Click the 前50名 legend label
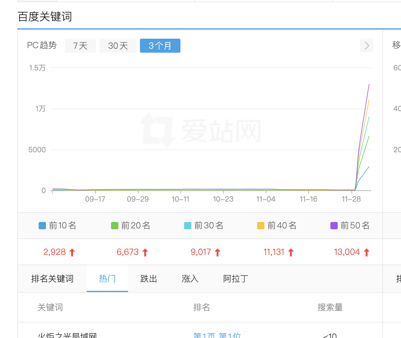The height and width of the screenshot is (338, 401). click(355, 226)
